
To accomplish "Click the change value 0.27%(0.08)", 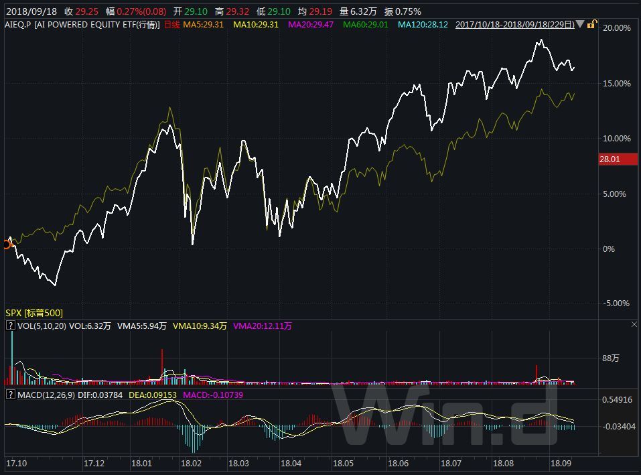I will pos(141,11).
